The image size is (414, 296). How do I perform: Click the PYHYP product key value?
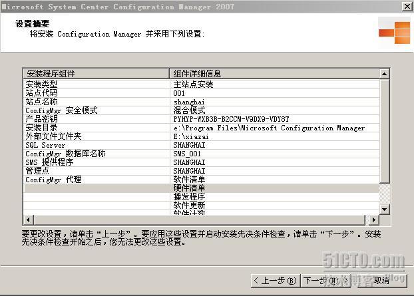tap(231, 119)
